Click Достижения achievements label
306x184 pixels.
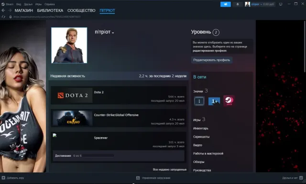click(63, 156)
